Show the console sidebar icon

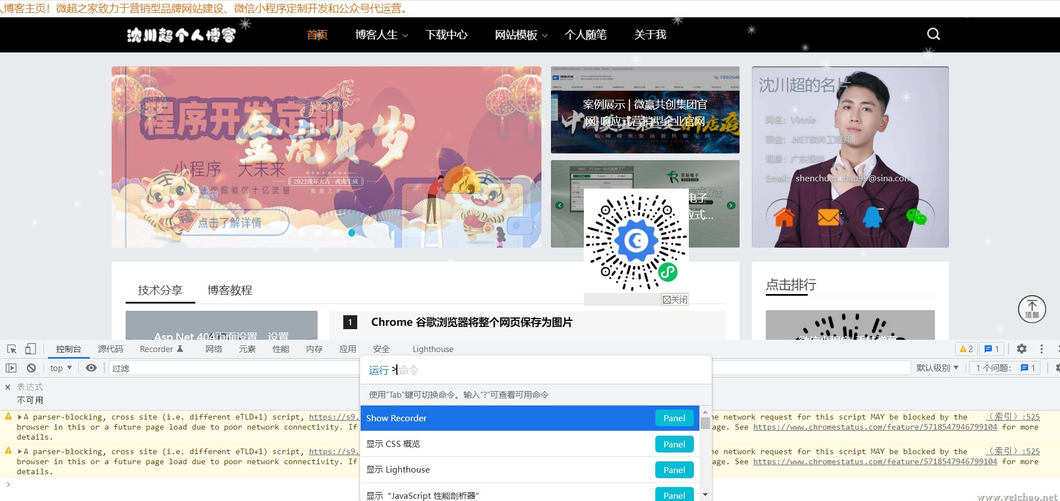pos(11,368)
